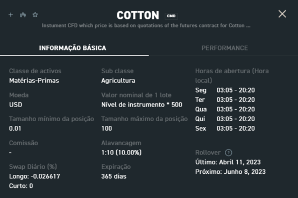Click the Agricultura sub class value

[118, 81]
